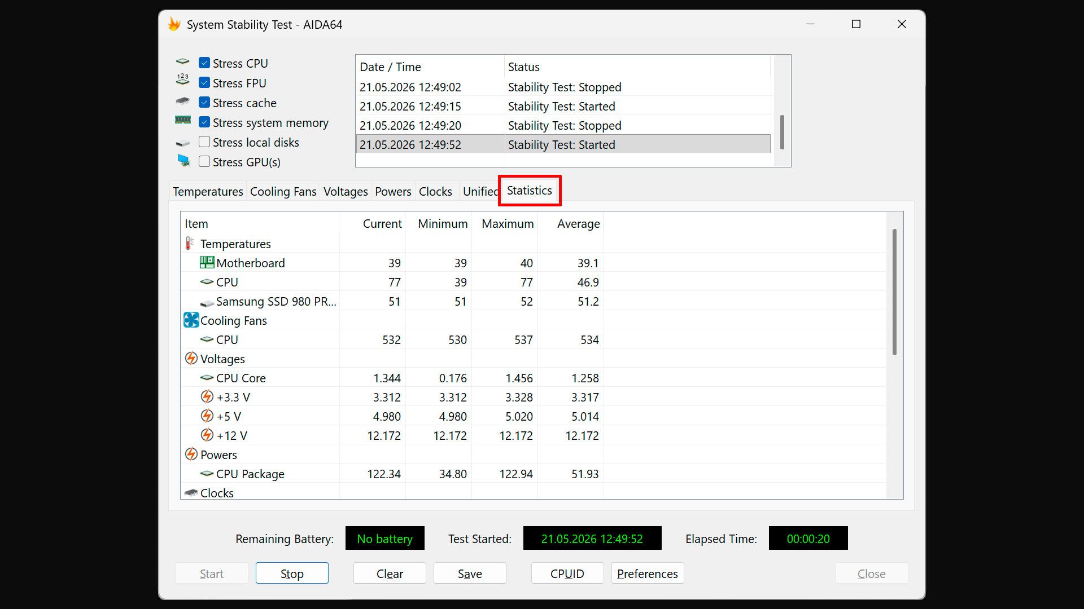1084x609 pixels.
Task: Click the statistics table scrollbar thumb
Action: 894,292
